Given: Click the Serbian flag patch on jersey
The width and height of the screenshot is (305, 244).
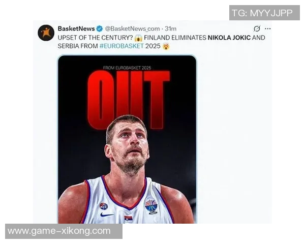Looking at the screenshot, I should click(x=129, y=219).
